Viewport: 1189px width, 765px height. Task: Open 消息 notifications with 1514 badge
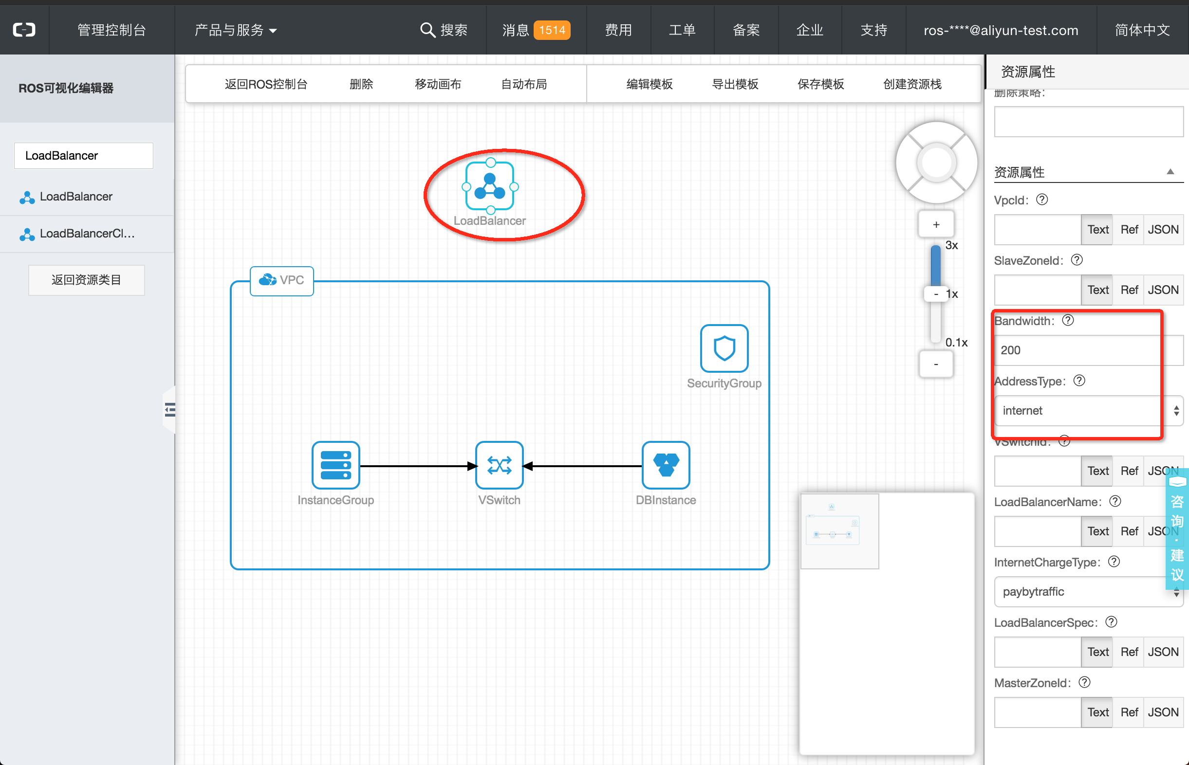536,30
